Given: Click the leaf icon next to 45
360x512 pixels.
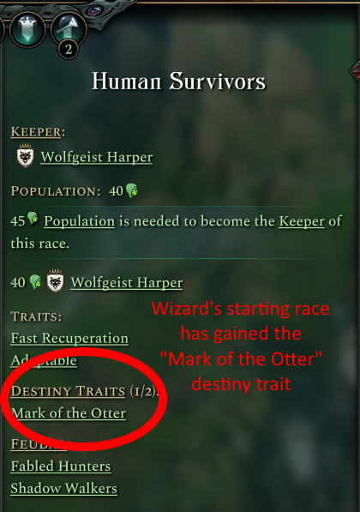Looking at the screenshot, I should click(x=33, y=218).
